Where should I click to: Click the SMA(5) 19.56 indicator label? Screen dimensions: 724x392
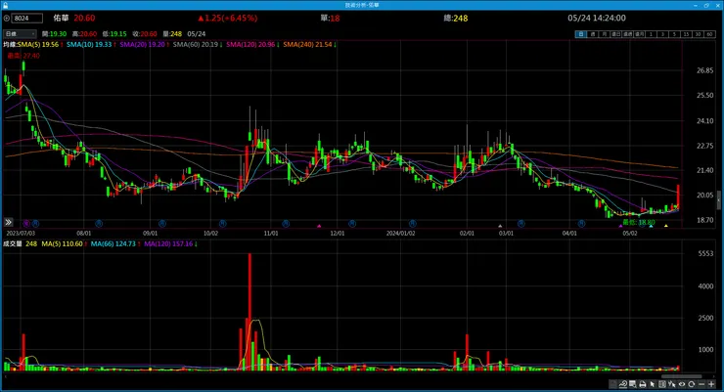(x=40, y=45)
